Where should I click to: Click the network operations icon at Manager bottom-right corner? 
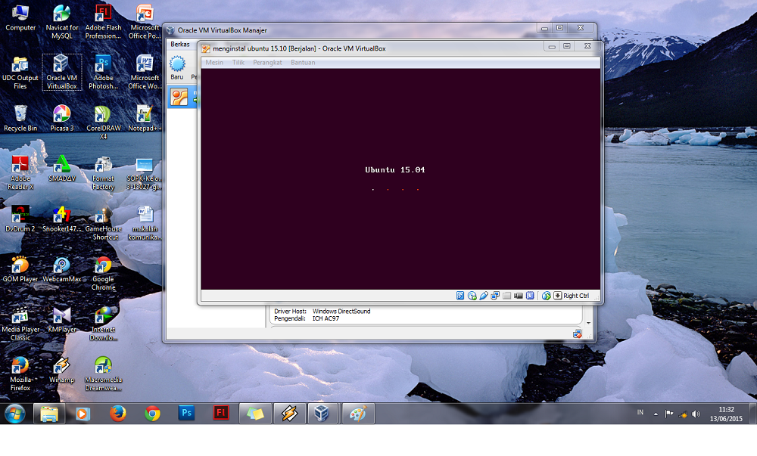(x=578, y=333)
